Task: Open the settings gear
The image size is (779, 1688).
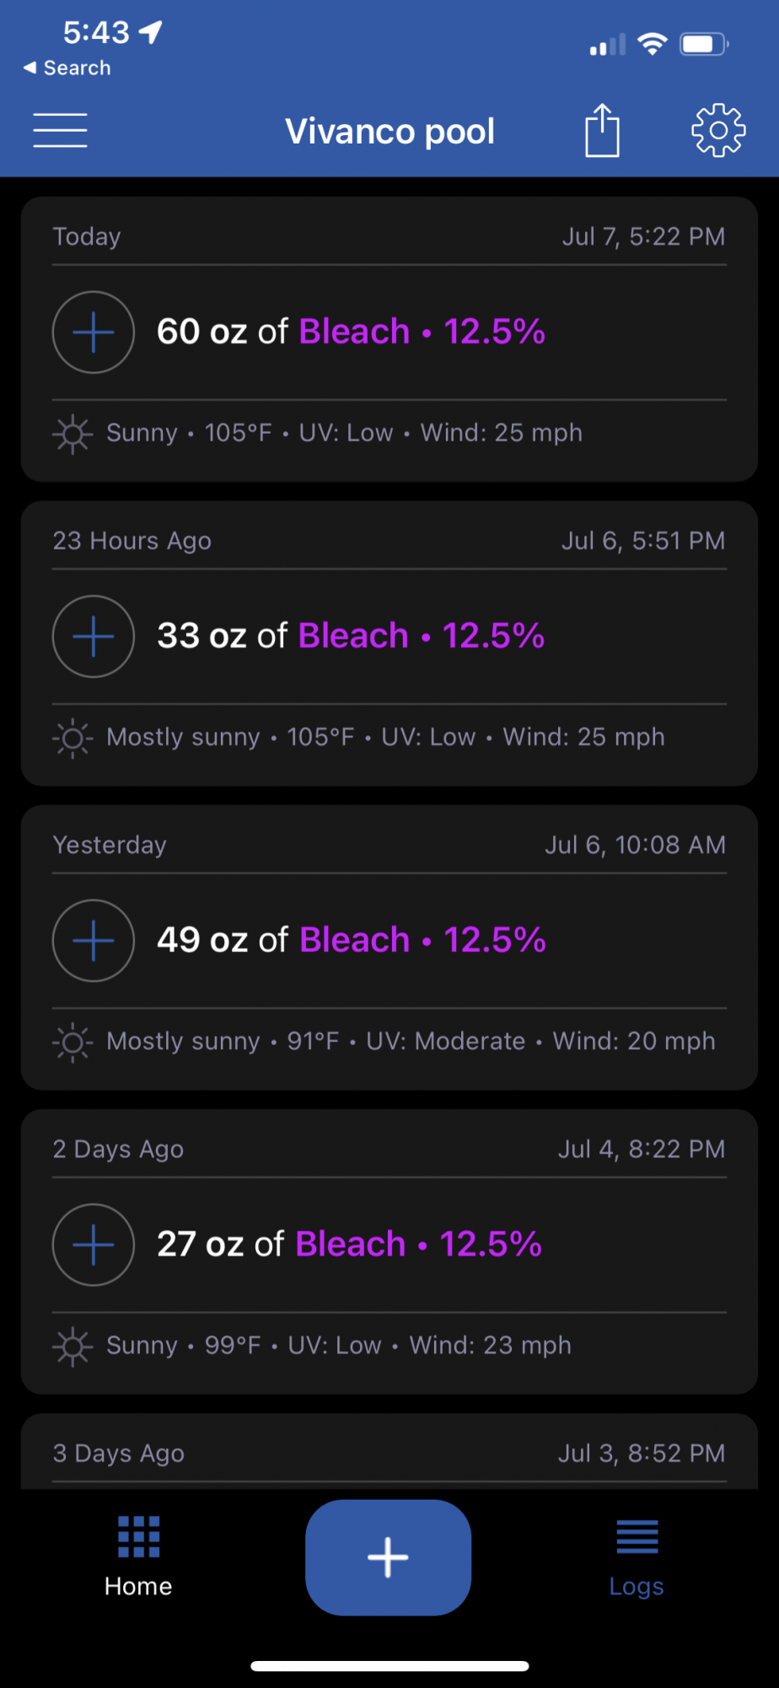Action: click(718, 130)
